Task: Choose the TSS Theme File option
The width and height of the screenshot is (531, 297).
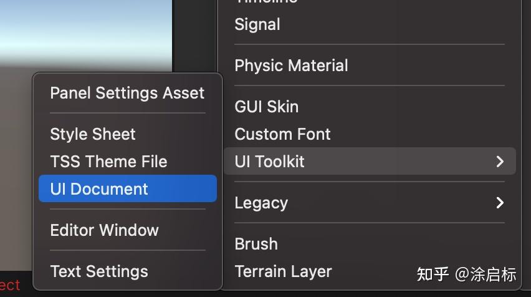Action: pos(108,162)
